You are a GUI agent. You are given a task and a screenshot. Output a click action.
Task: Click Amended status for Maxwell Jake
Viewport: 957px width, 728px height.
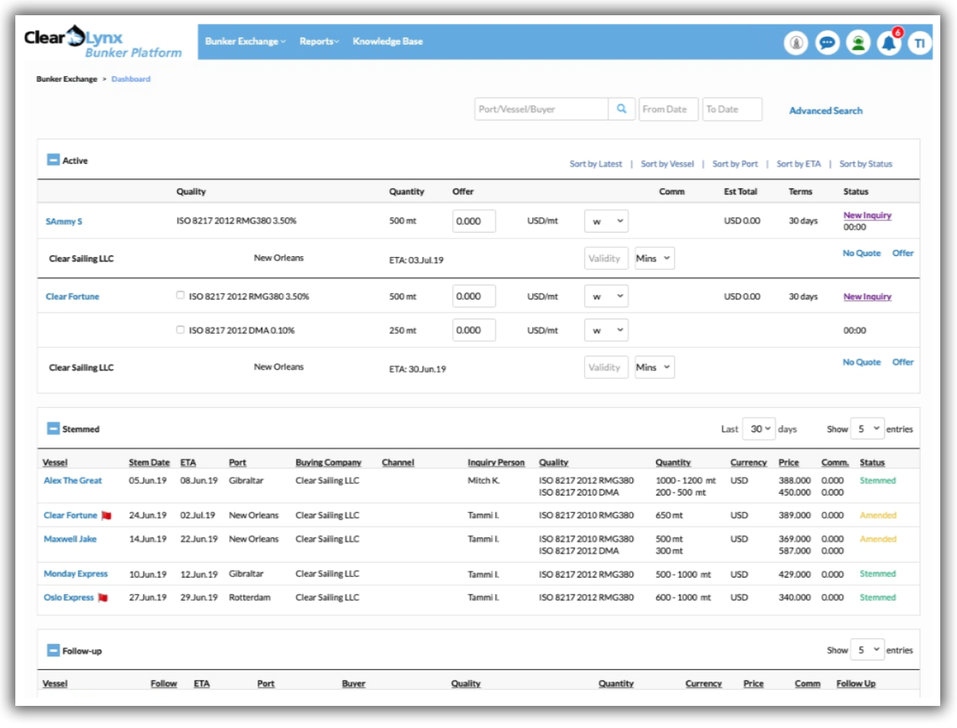878,539
